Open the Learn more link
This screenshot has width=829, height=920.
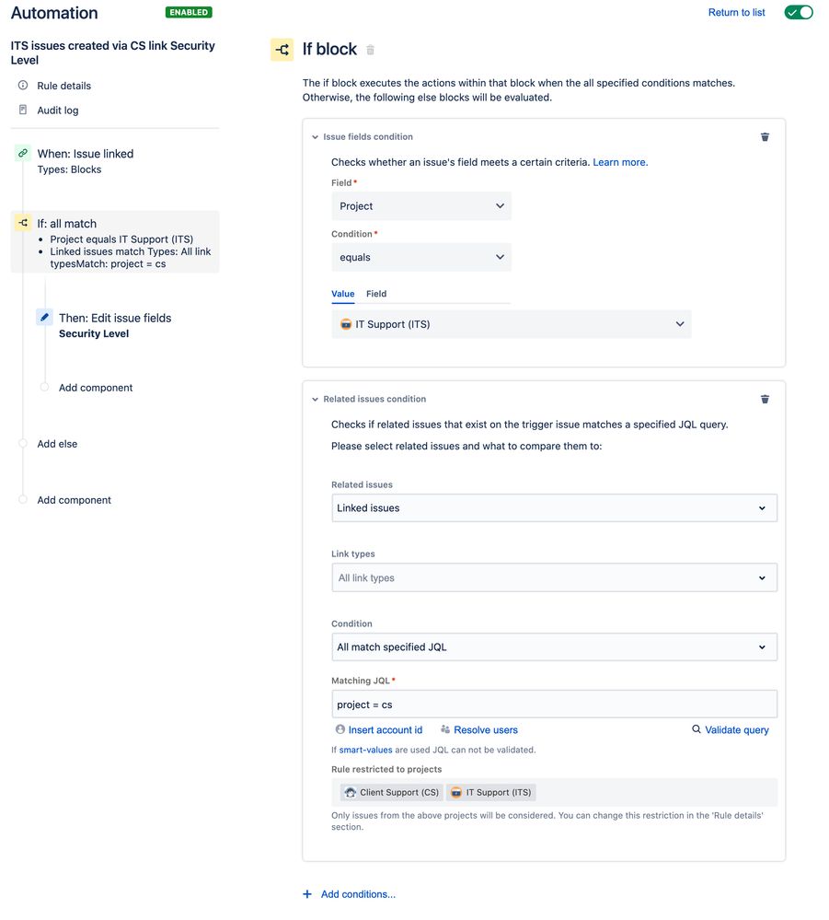[620, 162]
